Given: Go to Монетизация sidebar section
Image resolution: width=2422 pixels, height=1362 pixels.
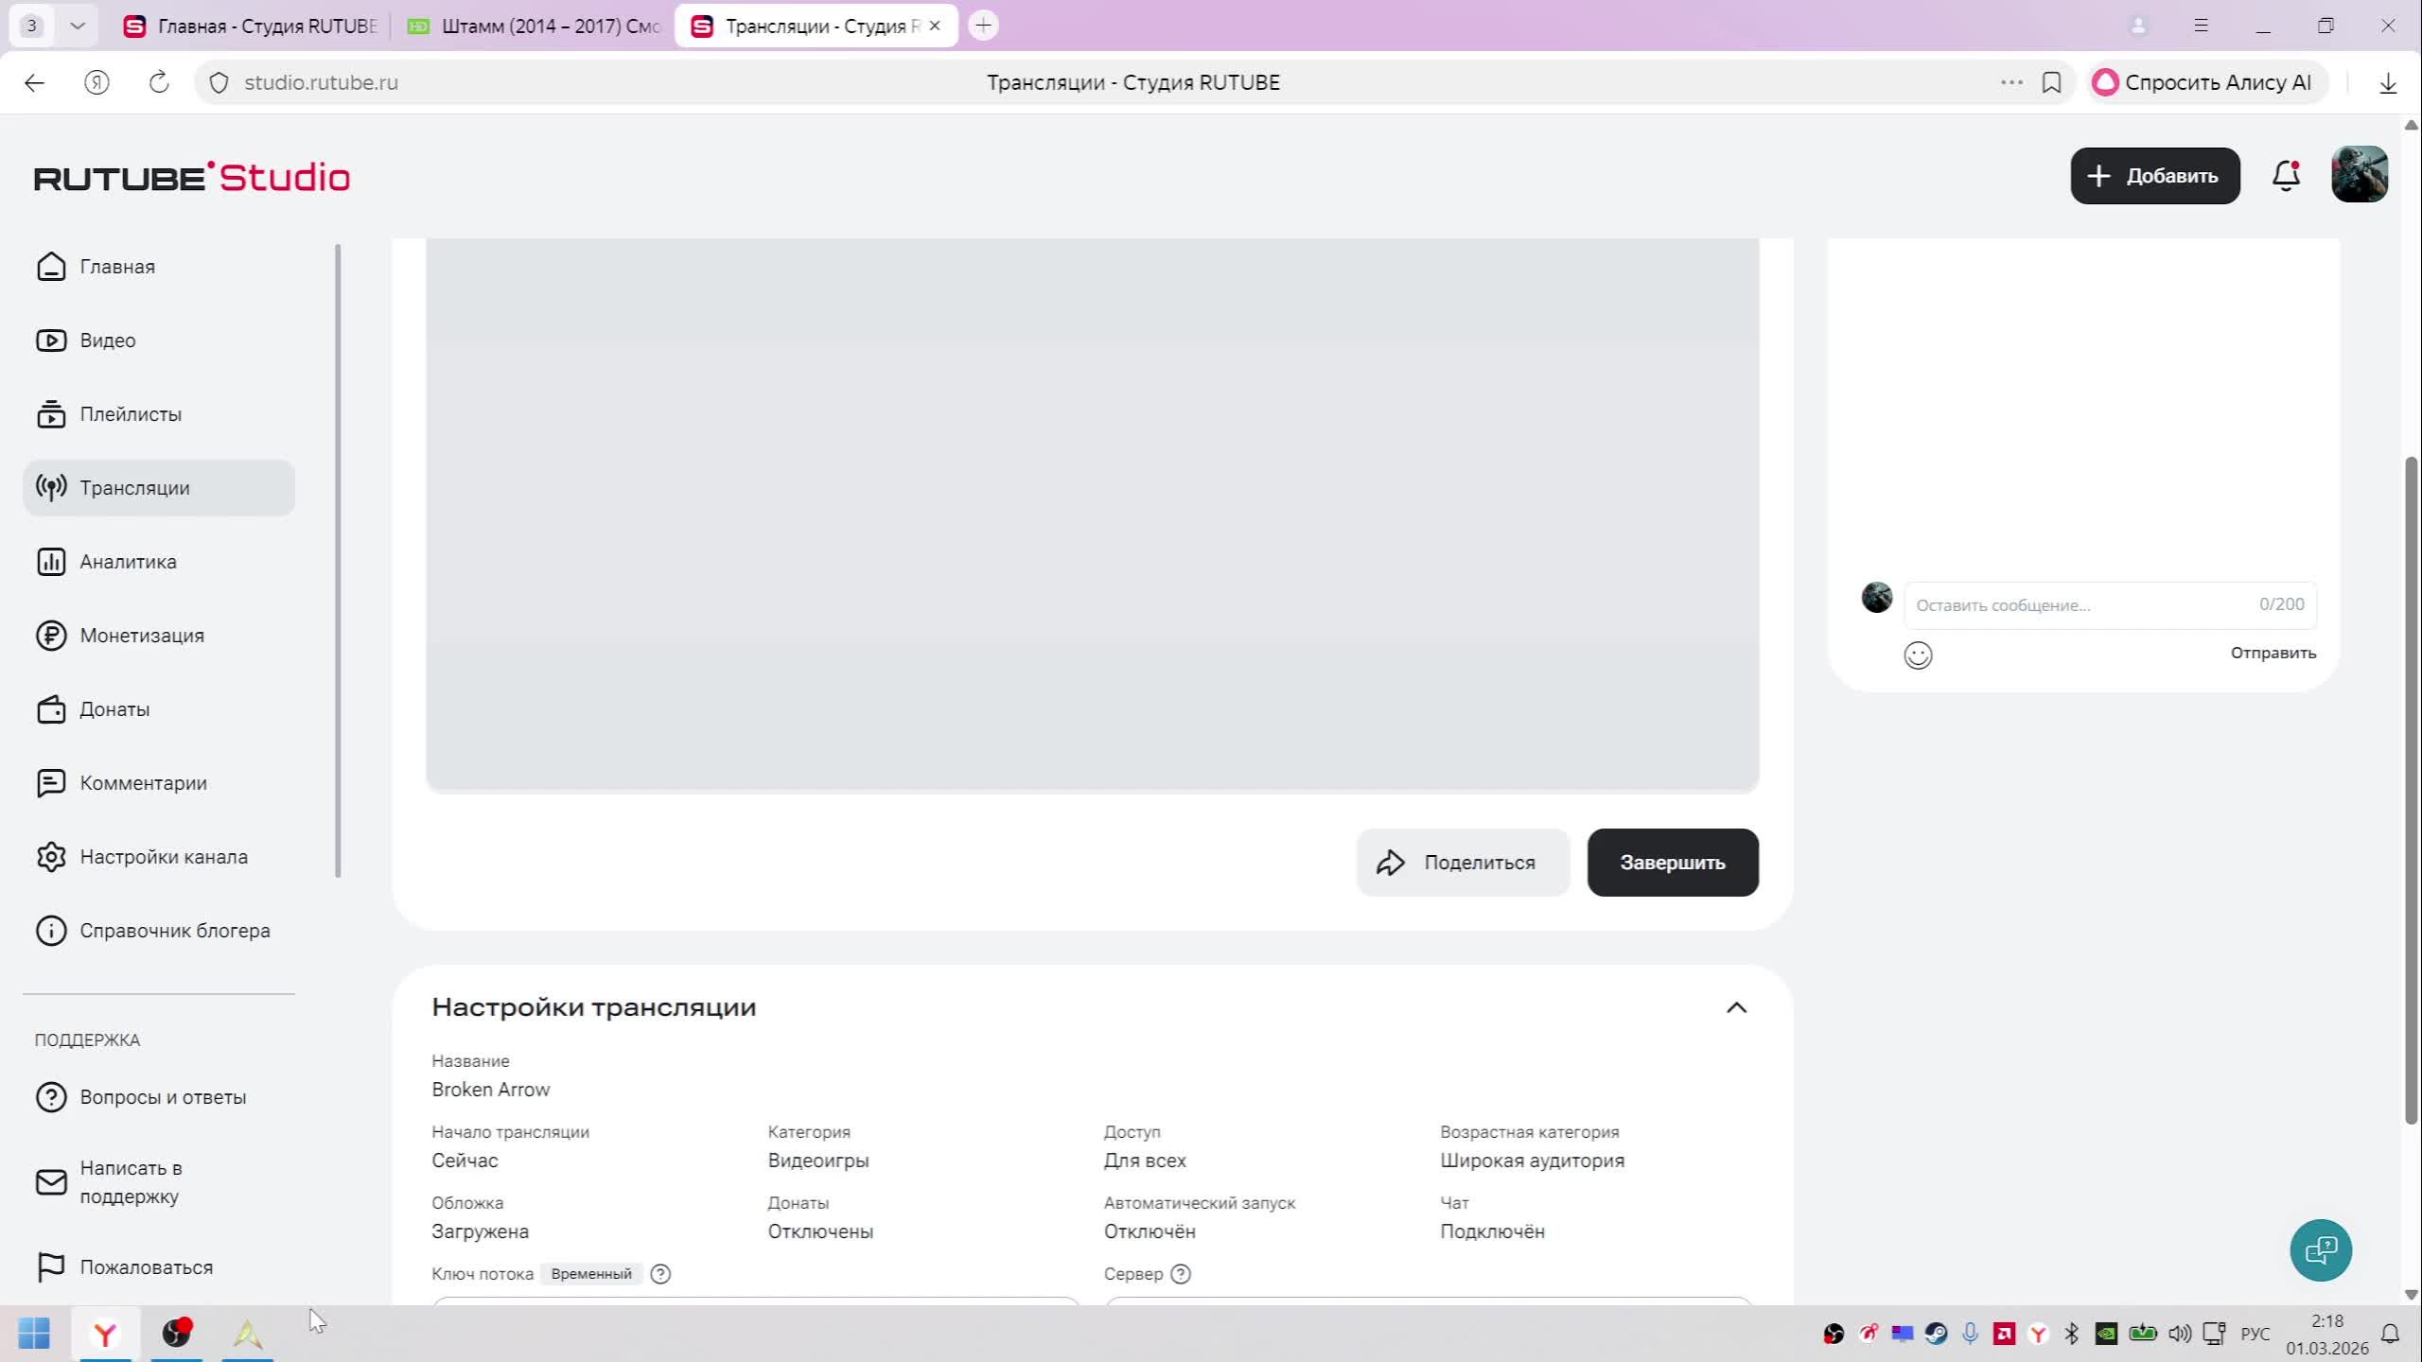Looking at the screenshot, I should tap(142, 636).
